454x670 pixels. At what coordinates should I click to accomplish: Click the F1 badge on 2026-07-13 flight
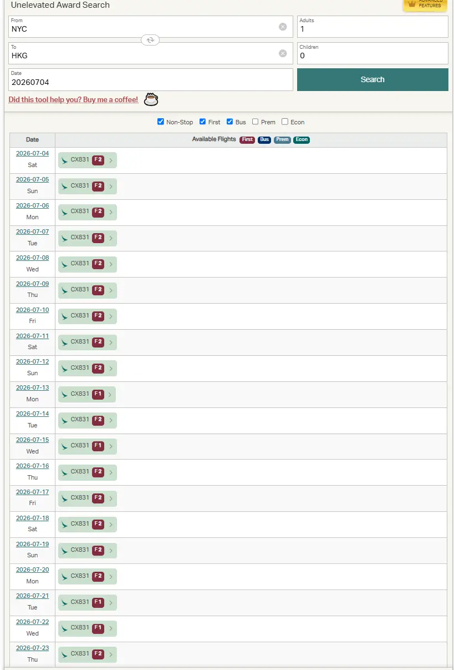(x=98, y=394)
